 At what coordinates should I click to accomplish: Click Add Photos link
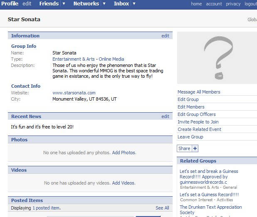pyautogui.click(x=124, y=153)
